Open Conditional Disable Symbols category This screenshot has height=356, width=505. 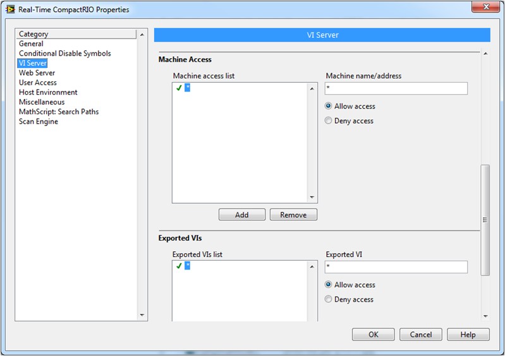(x=64, y=54)
